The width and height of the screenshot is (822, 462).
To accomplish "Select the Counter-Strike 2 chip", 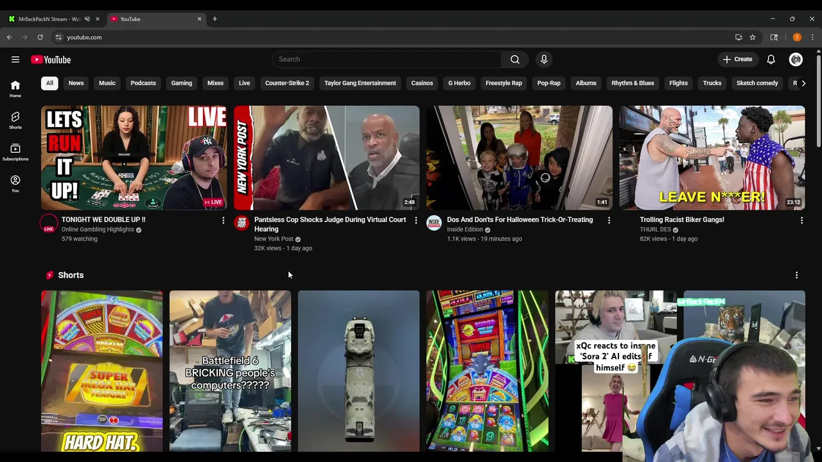I will click(287, 83).
